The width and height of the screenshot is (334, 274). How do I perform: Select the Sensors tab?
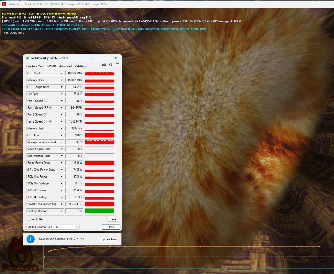(51, 66)
